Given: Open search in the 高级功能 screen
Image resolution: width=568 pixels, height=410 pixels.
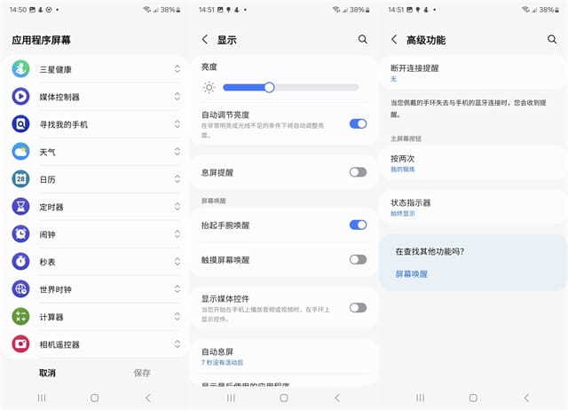Looking at the screenshot, I should [552, 40].
